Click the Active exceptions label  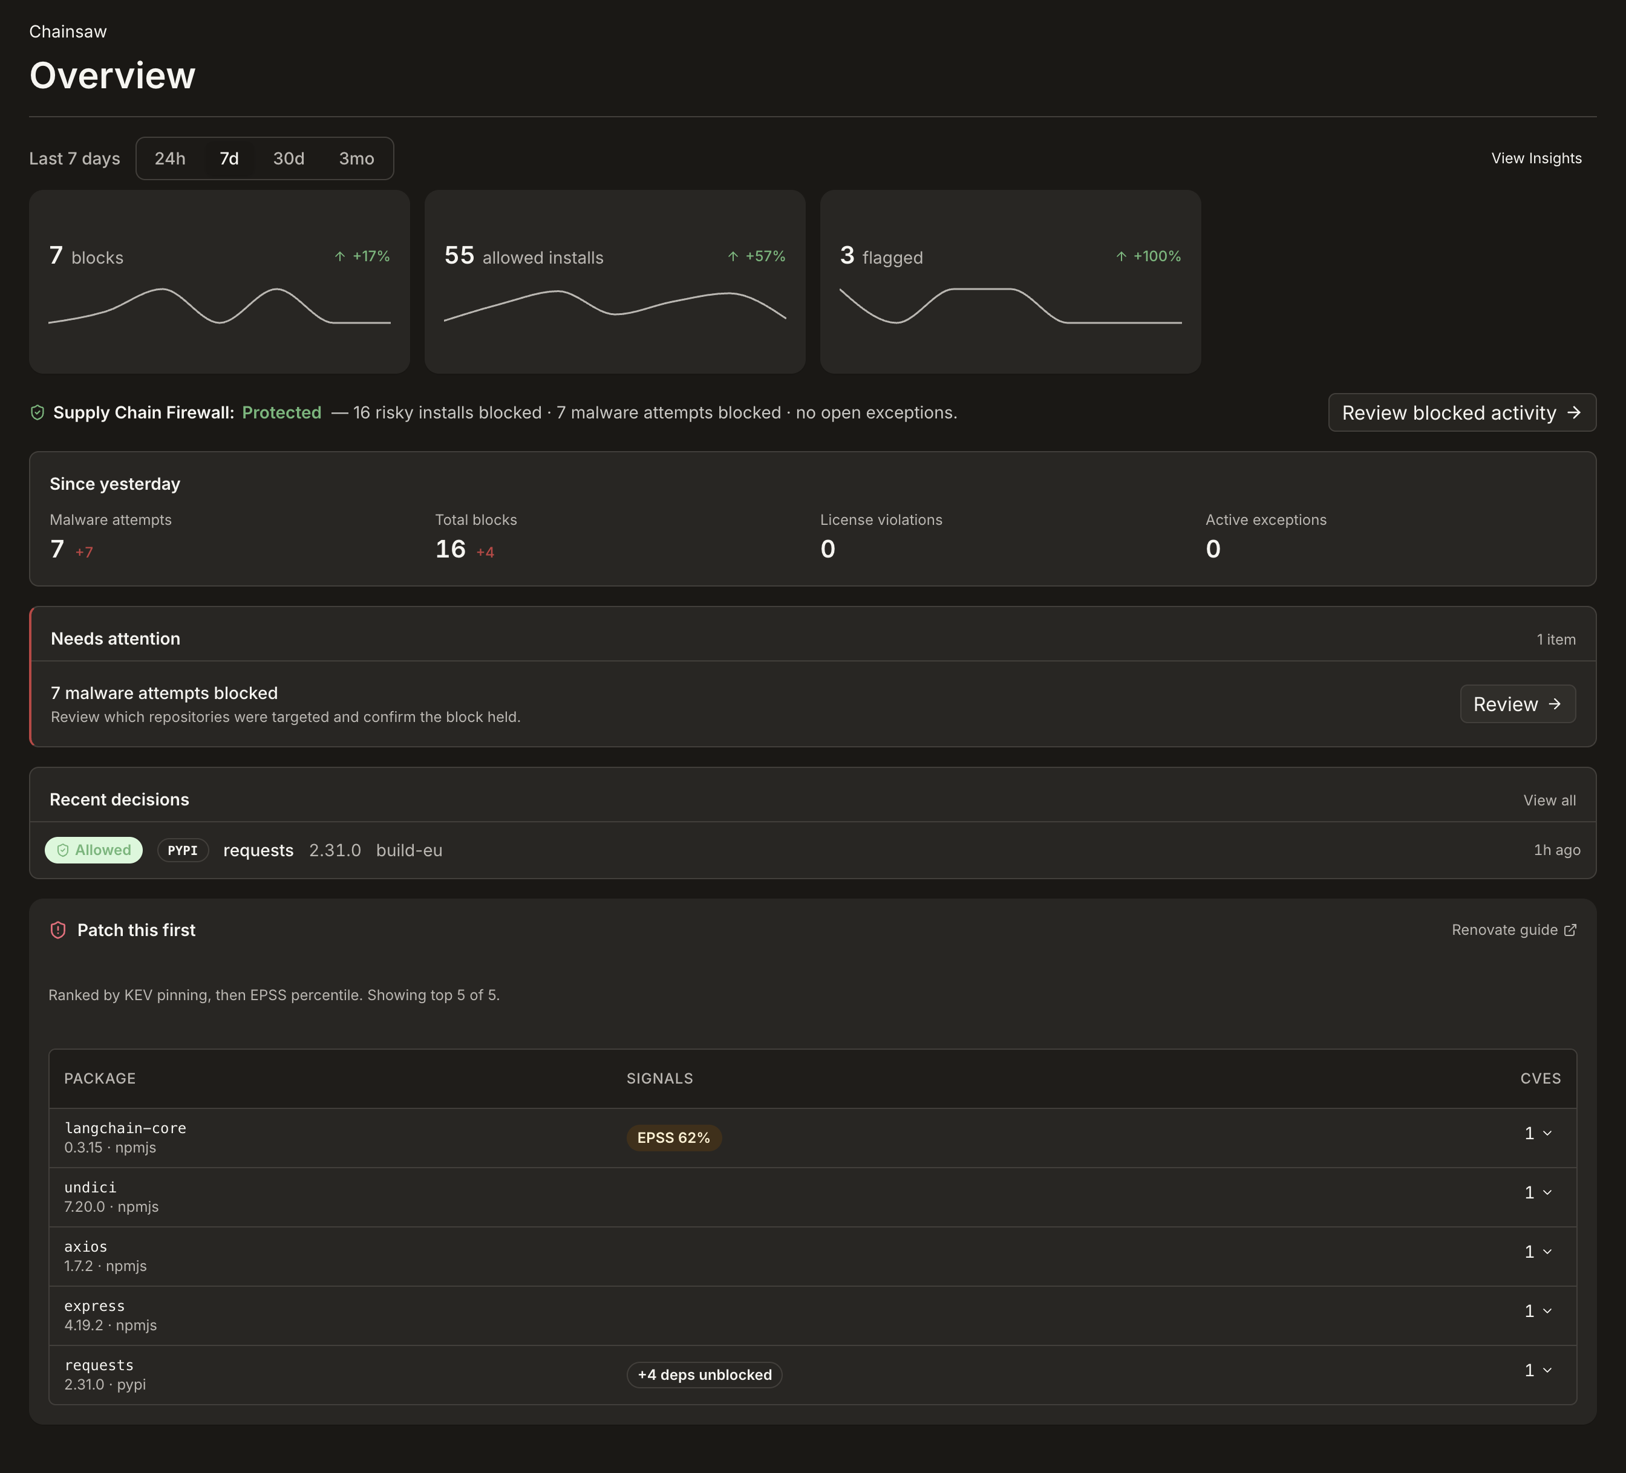click(1265, 520)
